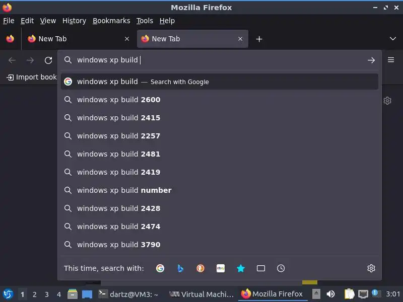Viewport: 403px width, 302px height.
Task: Expand the list all tabs chevron
Action: (393, 39)
